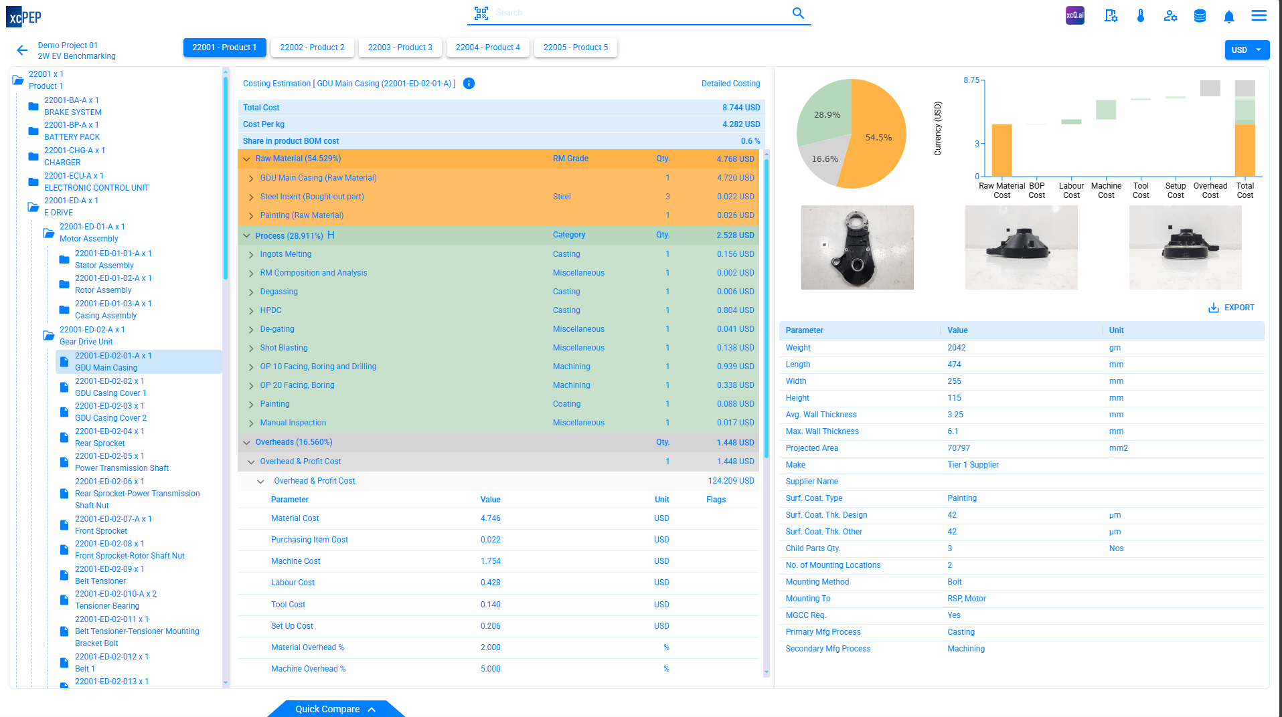Switch to the 22003 - Product 3 tab
Screen dimensions: 1282x717
tap(400, 47)
